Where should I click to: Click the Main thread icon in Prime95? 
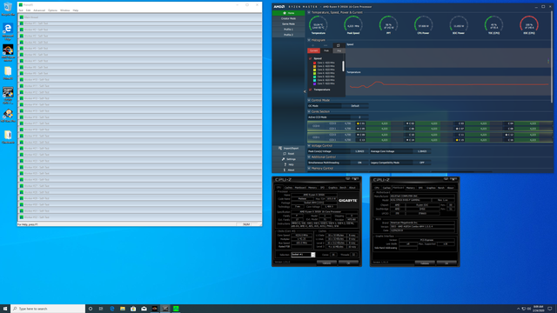[22, 17]
